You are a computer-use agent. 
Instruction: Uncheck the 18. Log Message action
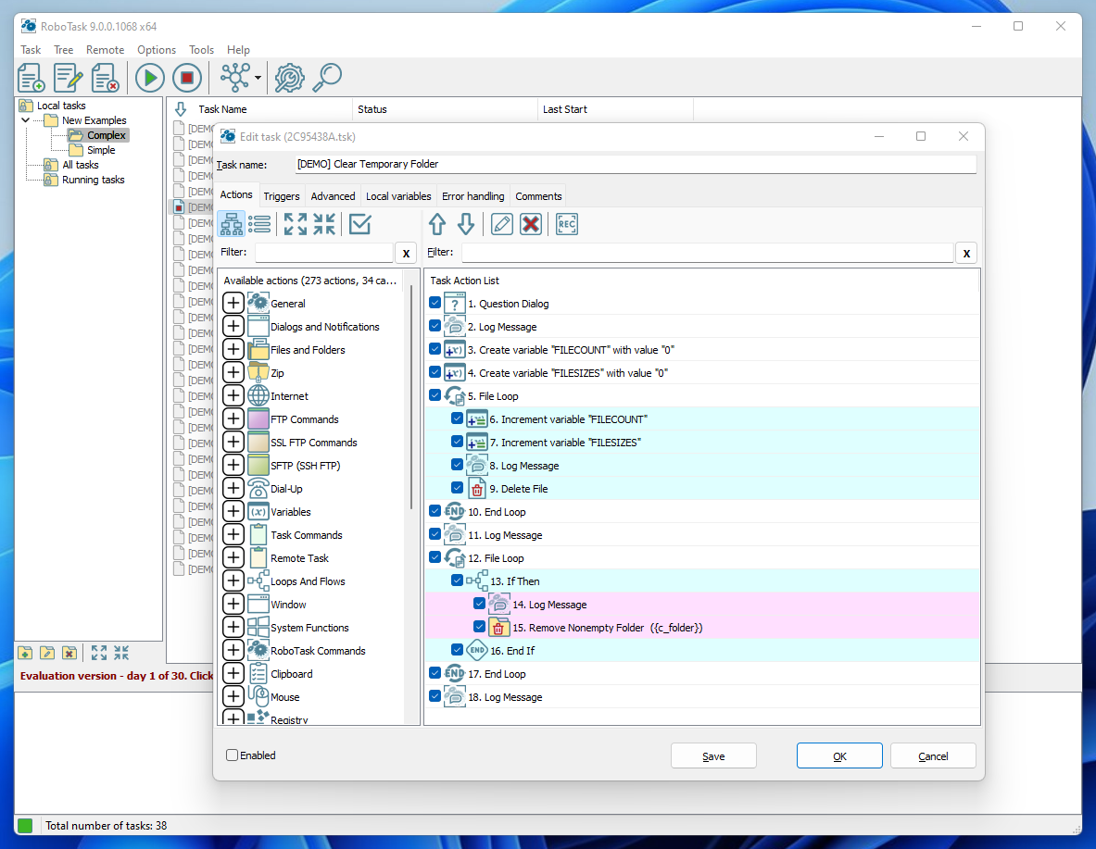tap(435, 696)
